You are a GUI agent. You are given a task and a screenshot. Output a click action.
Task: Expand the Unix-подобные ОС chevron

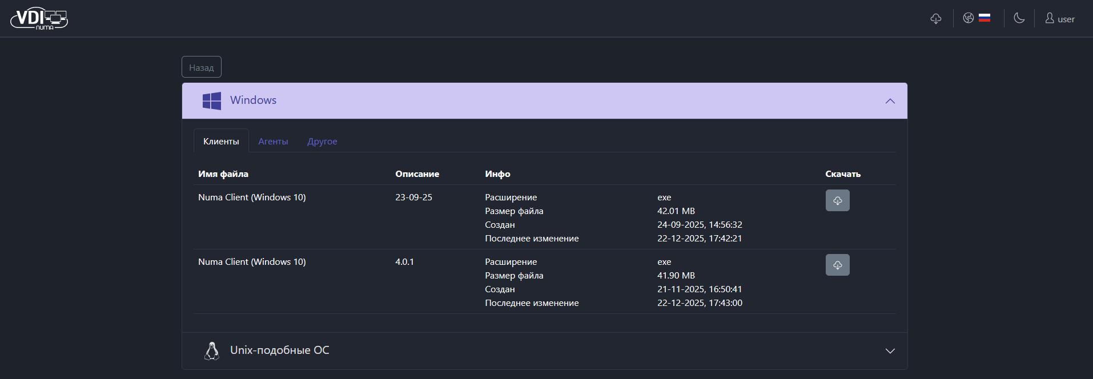point(890,351)
